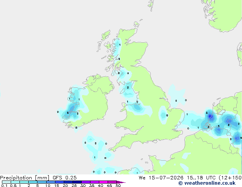Viewport: 242px width, 187px height.
Task: Pick the 40–45 mm magenta legend swatch
Action: tap(103, 182)
